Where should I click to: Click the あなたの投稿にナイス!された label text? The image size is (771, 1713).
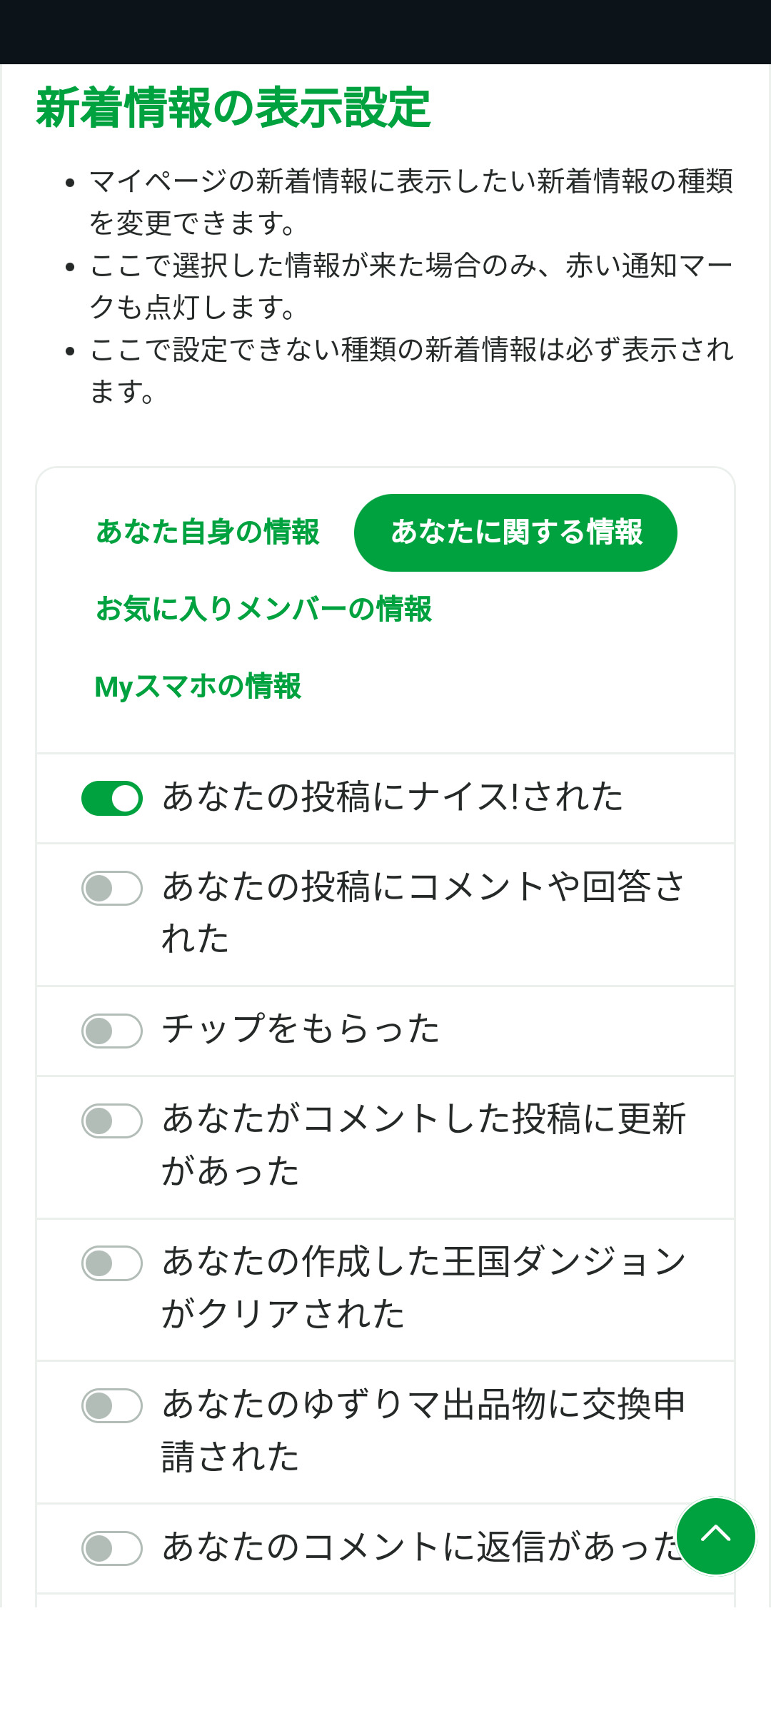point(393,797)
